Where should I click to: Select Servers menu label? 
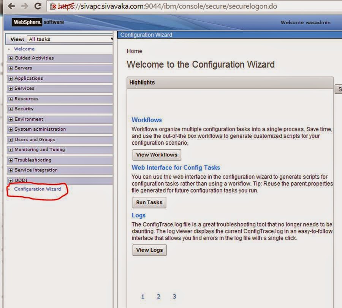coord(23,68)
